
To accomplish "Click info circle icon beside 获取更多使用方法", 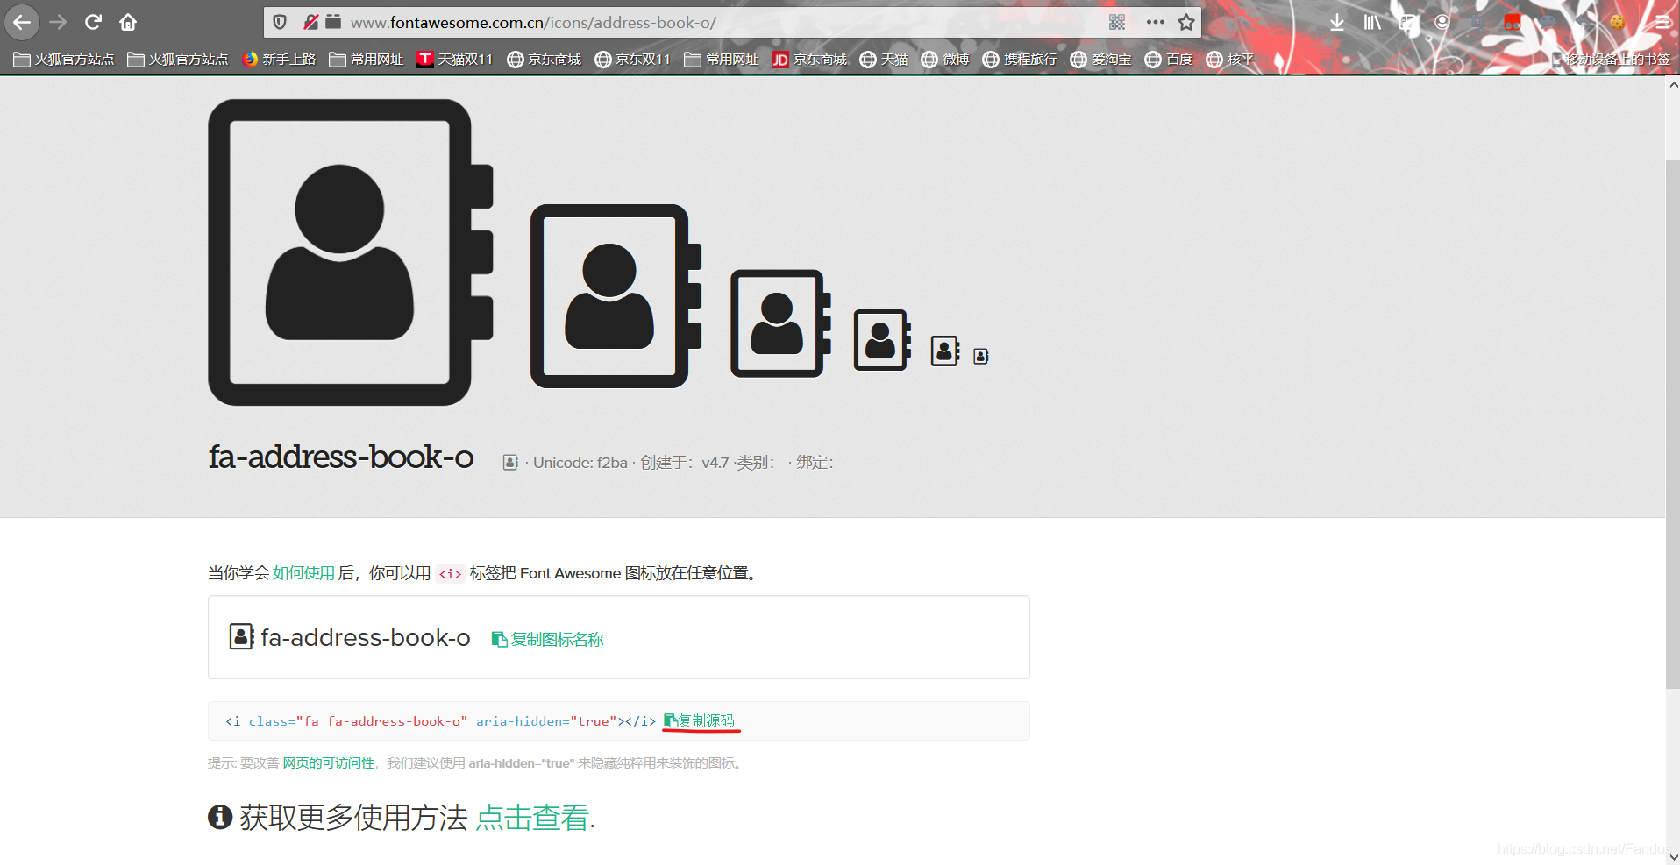I will (220, 817).
